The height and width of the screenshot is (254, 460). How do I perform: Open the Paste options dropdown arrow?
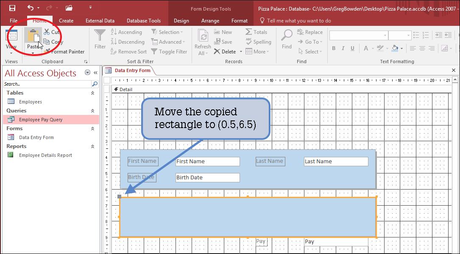point(33,53)
